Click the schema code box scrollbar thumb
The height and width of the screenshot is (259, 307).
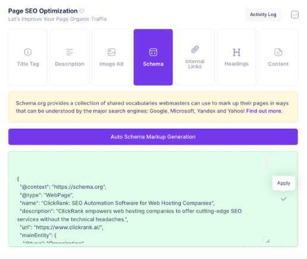(267, 163)
